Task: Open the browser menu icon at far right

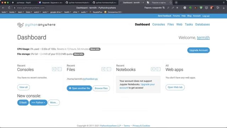Action: point(224,2)
